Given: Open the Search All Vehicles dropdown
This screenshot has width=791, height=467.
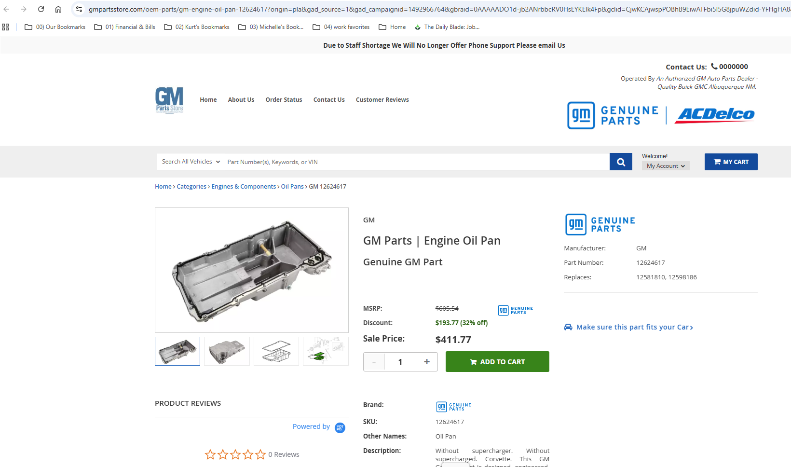Looking at the screenshot, I should click(191, 162).
